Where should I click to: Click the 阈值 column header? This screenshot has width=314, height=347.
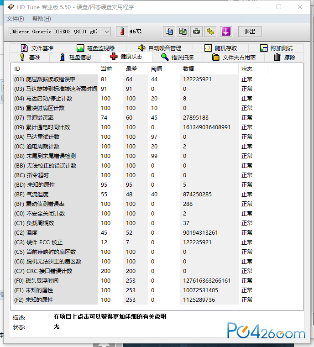click(x=164, y=69)
